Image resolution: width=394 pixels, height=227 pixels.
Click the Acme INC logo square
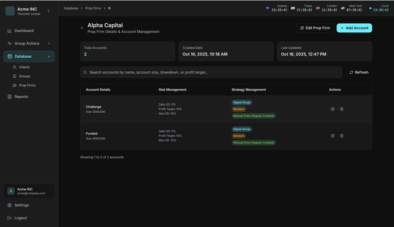pyautogui.click(x=10, y=11)
